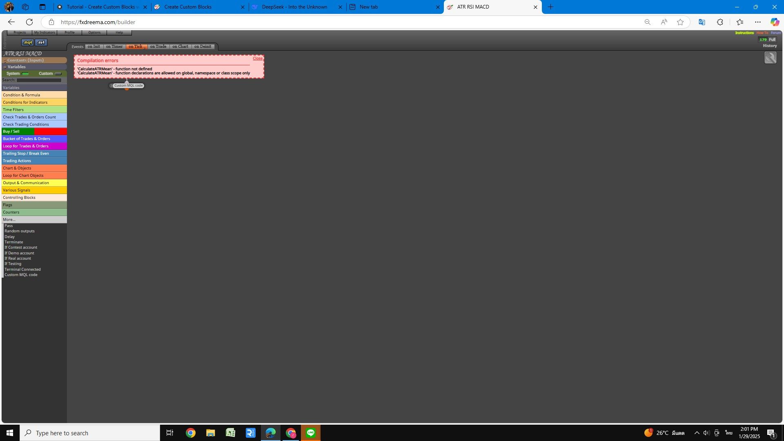784x441 pixels.
Task: Open the wrench tools icon on the canvas
Action: point(771,58)
